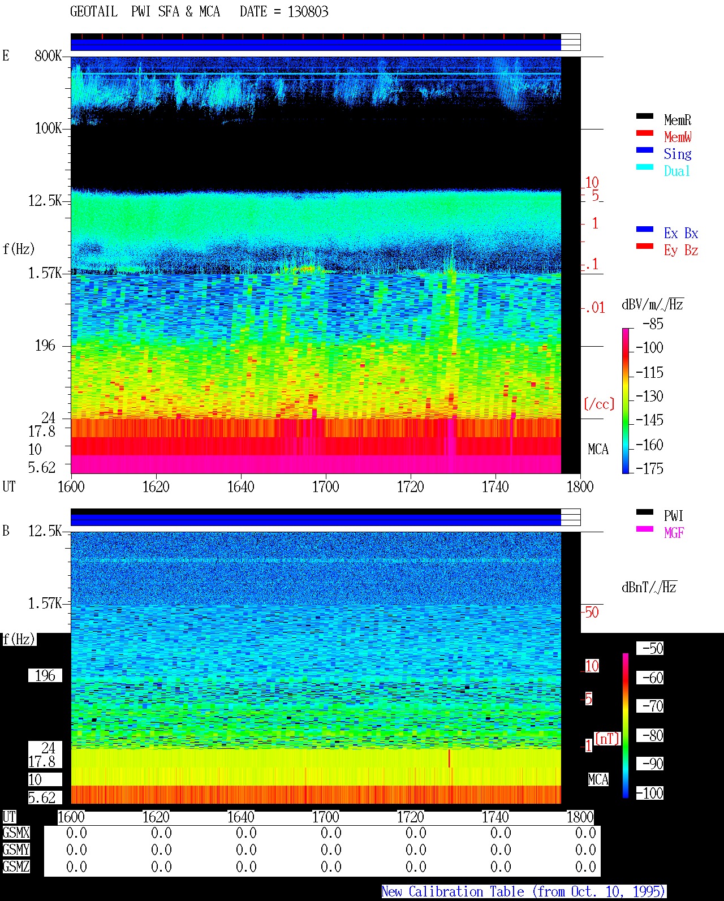Click the 800K frequency label
The image size is (724, 901).
click(x=48, y=56)
